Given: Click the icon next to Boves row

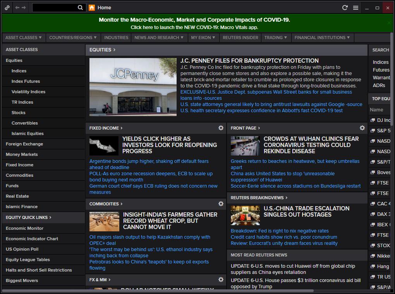Looking at the screenshot, I should pos(373,173).
